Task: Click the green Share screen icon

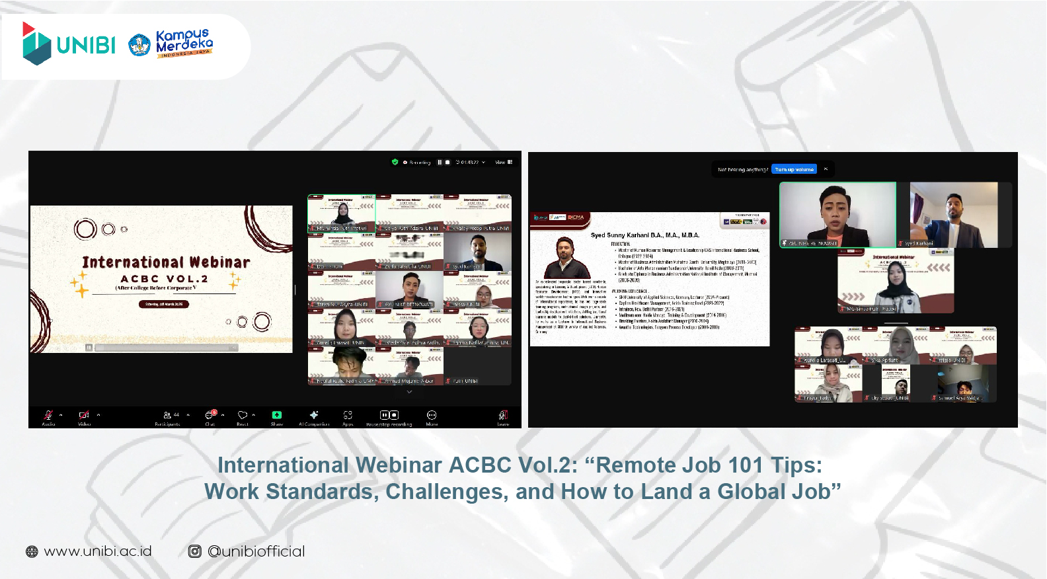Action: pyautogui.click(x=276, y=415)
